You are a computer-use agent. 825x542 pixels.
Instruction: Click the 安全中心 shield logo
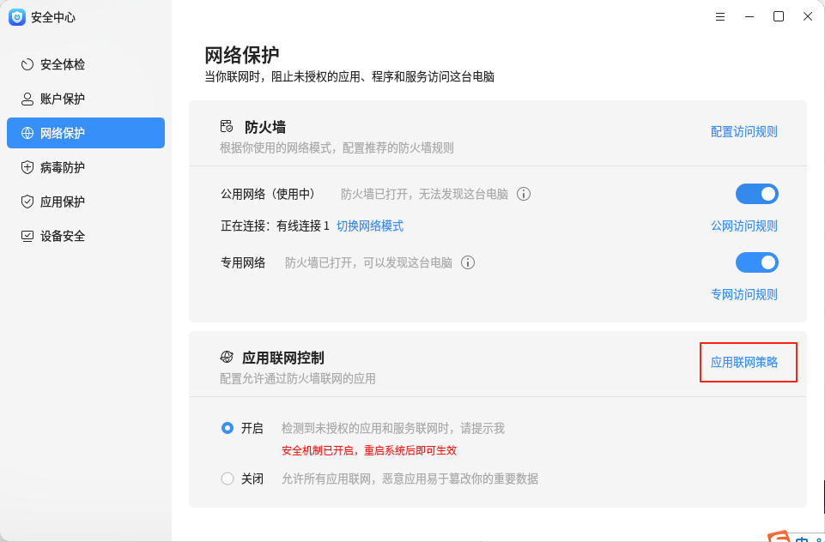17,17
